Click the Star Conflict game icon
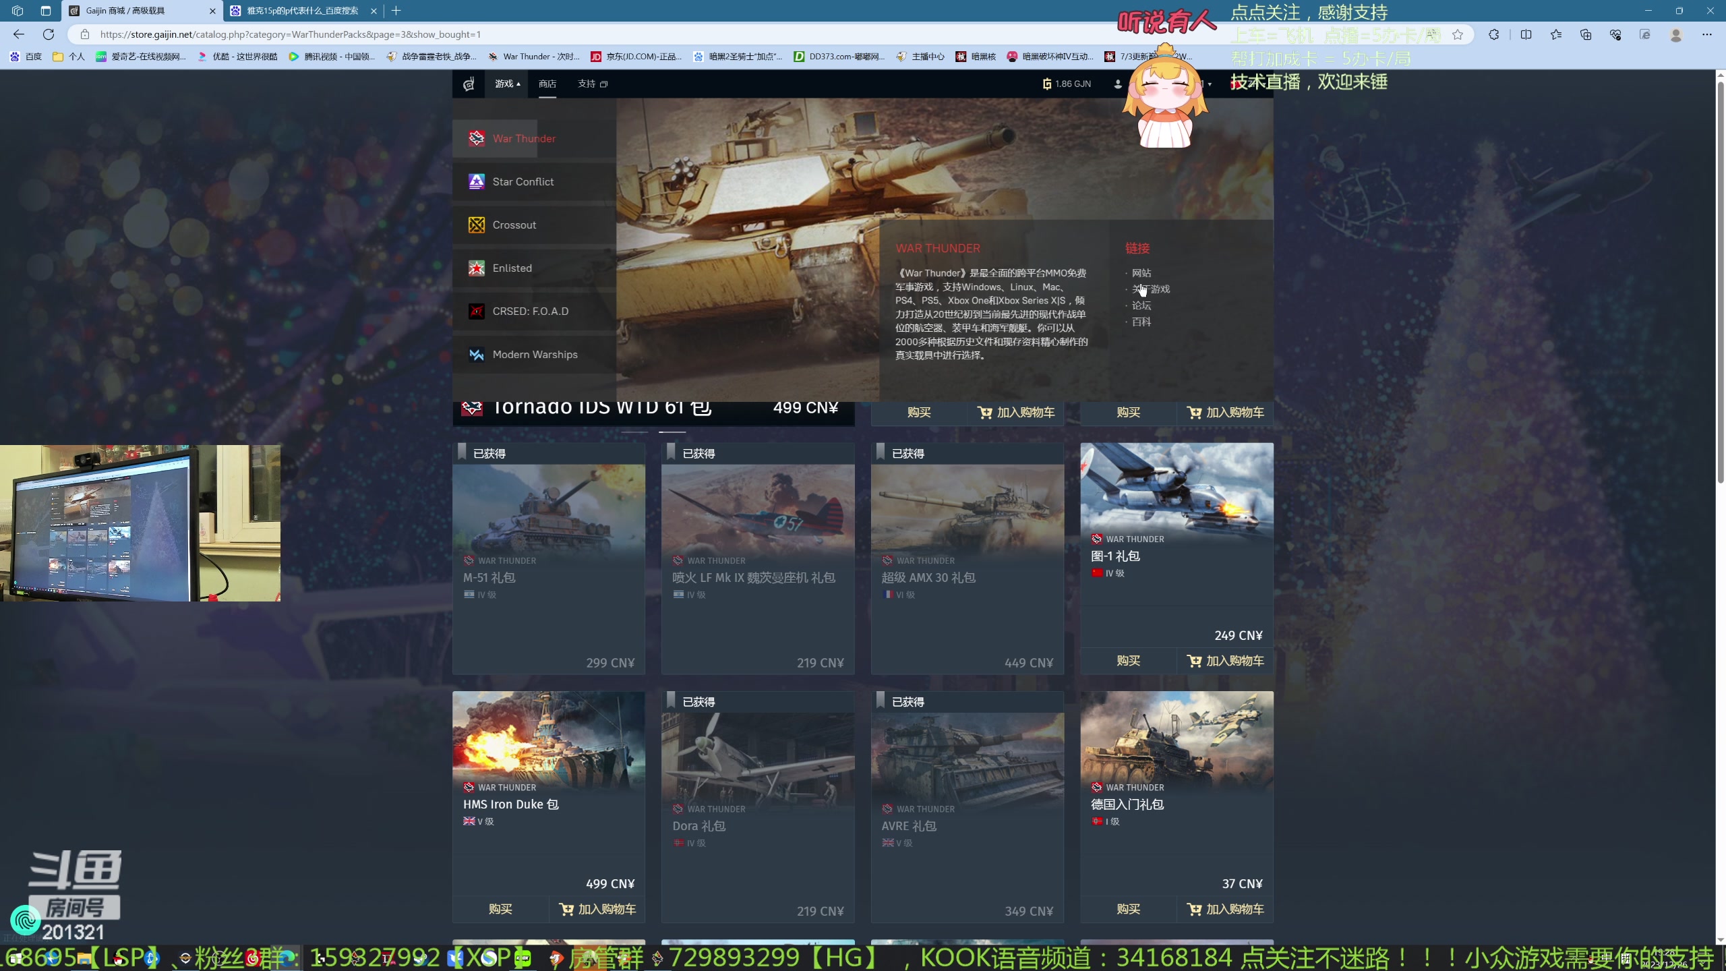Screen dimensions: 1726x971 pyautogui.click(x=477, y=181)
